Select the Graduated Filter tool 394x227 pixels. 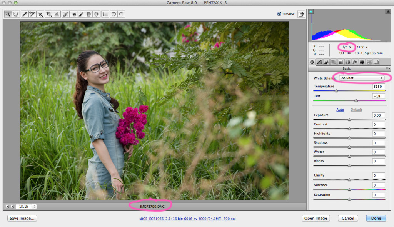tap(88, 14)
